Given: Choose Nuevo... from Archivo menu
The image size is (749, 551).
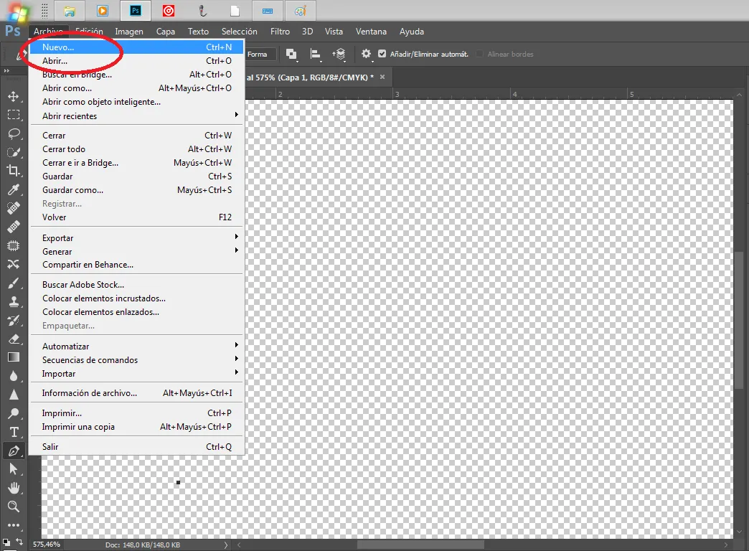Looking at the screenshot, I should 136,47.
